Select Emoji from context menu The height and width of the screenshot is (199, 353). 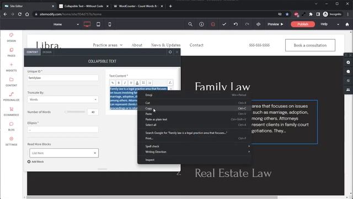(195, 95)
